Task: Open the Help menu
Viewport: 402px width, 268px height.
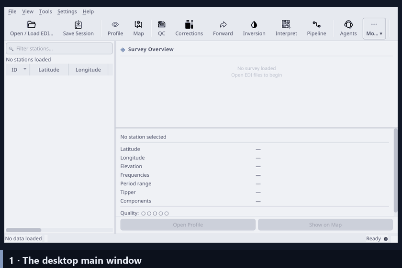Action: tap(88, 11)
